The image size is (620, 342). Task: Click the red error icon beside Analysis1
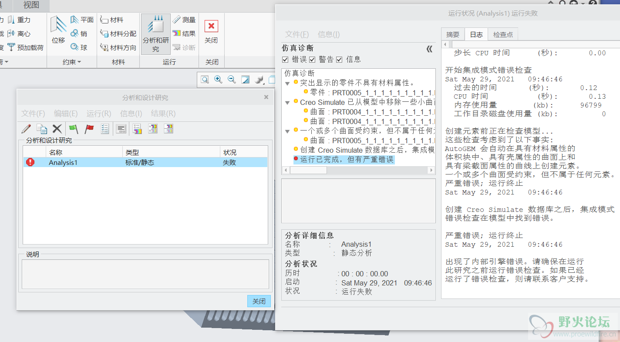[30, 162]
